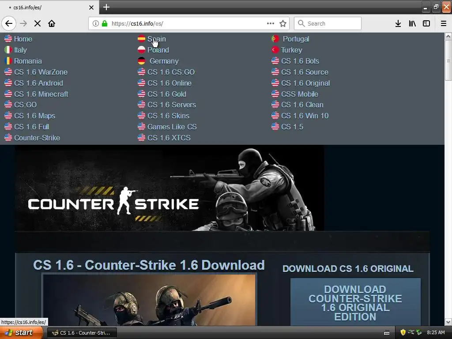Open the CS 1.6 Bots link
Screen dimensions: 452x339
(x=300, y=61)
